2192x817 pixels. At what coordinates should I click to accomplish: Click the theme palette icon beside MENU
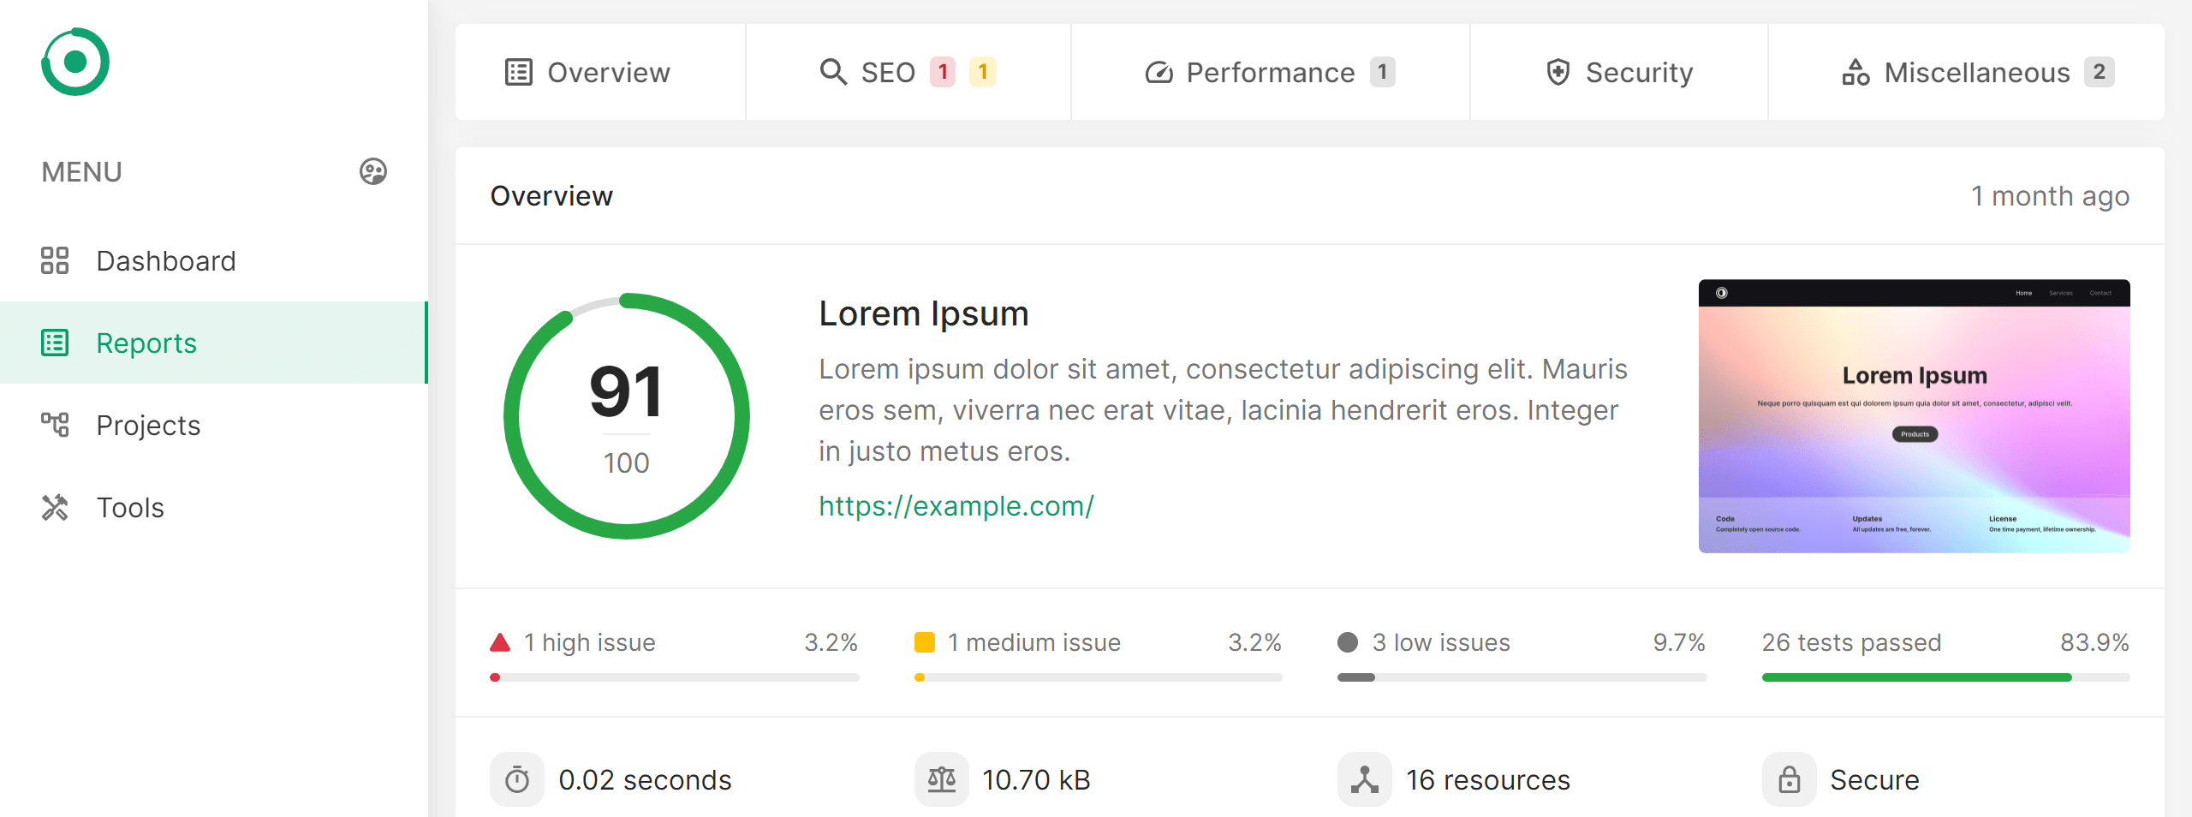tap(372, 171)
